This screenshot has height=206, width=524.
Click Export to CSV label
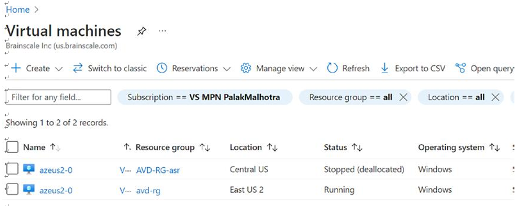[420, 69]
